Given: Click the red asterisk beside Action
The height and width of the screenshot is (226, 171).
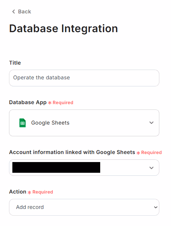Looking at the screenshot, I should pos(29,193).
